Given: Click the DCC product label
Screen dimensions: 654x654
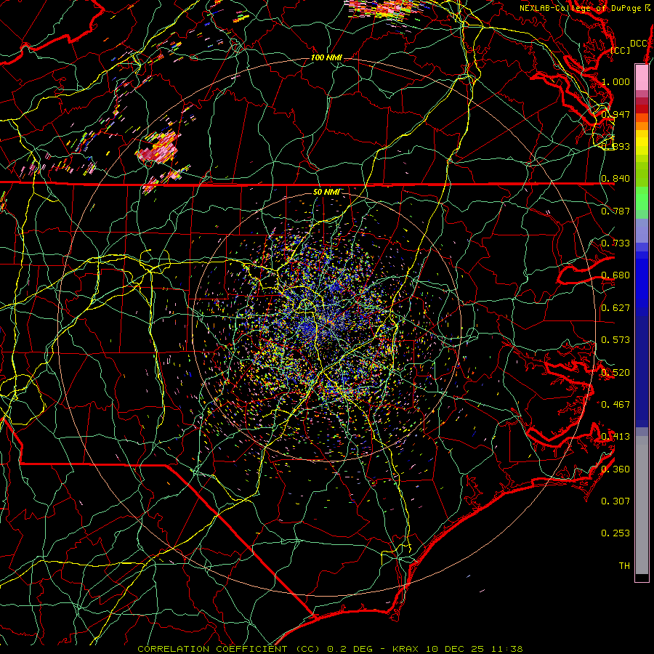Looking at the screenshot, I should tap(639, 43).
